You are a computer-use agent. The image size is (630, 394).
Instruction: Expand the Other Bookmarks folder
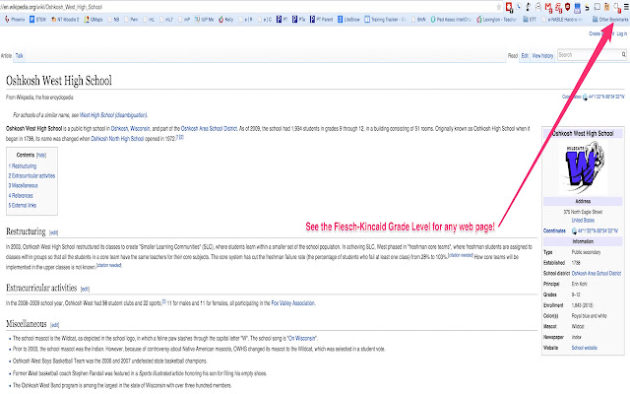coord(606,19)
